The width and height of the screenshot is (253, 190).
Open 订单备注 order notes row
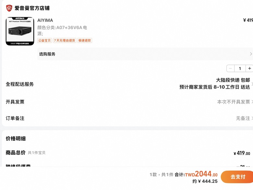127,118
